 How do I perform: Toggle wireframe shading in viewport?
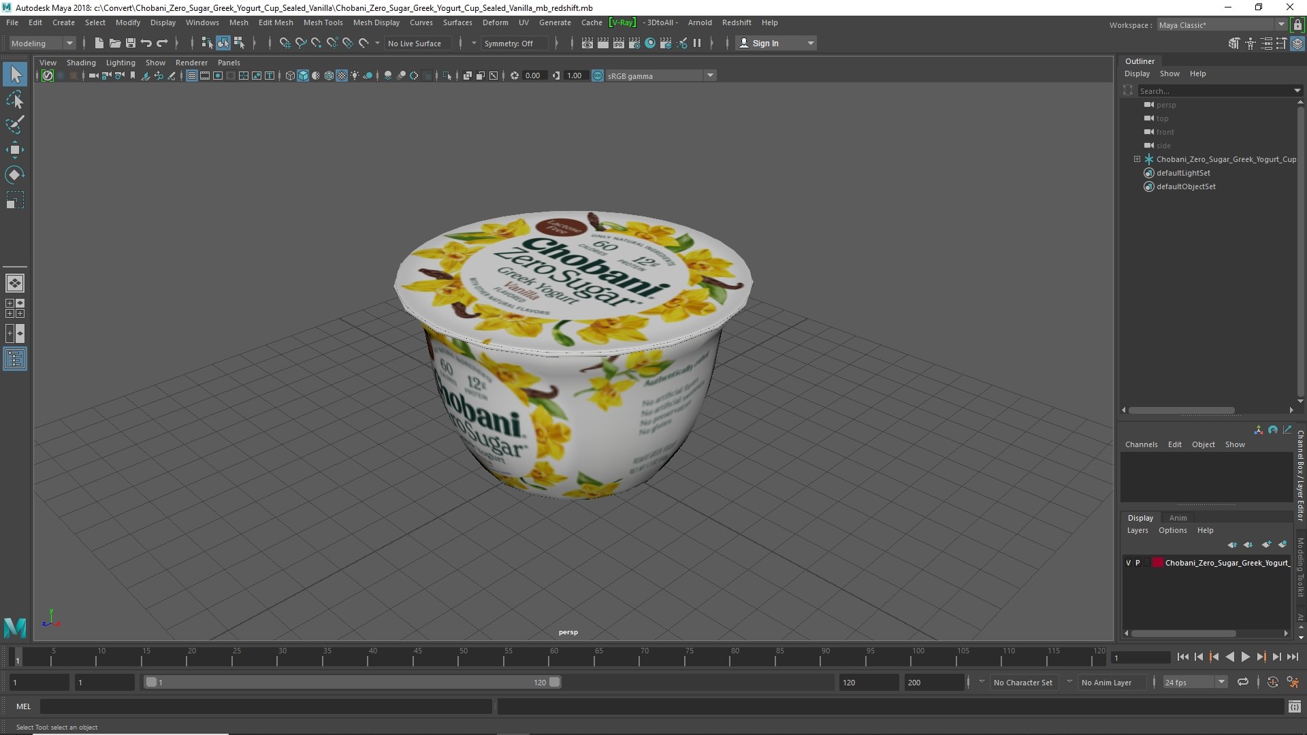point(290,76)
